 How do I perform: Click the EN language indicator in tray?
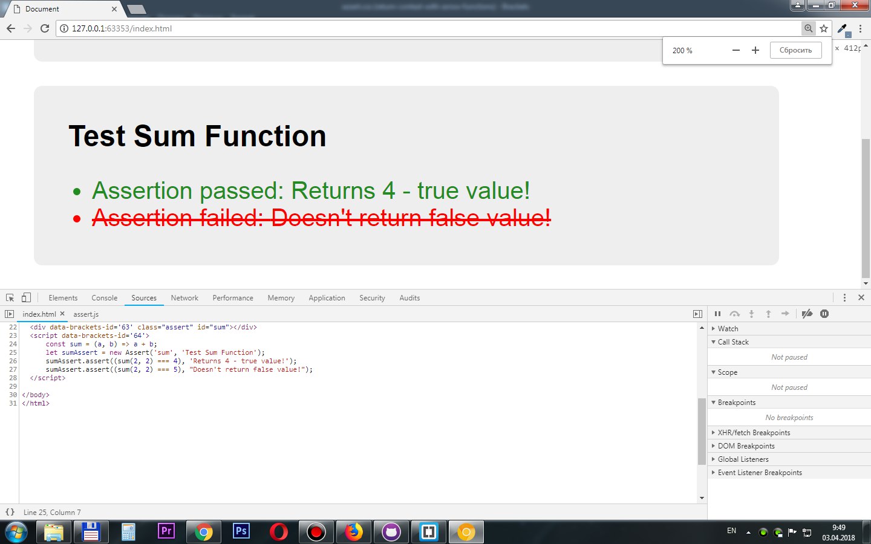[x=731, y=531]
